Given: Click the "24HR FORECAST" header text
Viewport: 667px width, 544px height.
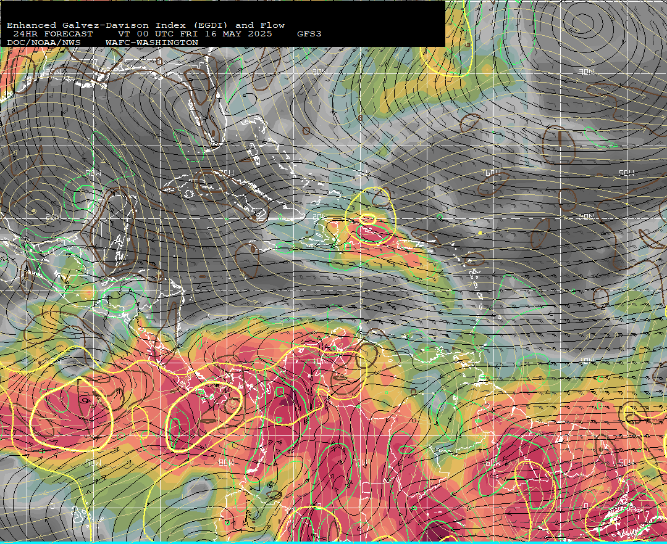Looking at the screenshot, I should 52,34.
